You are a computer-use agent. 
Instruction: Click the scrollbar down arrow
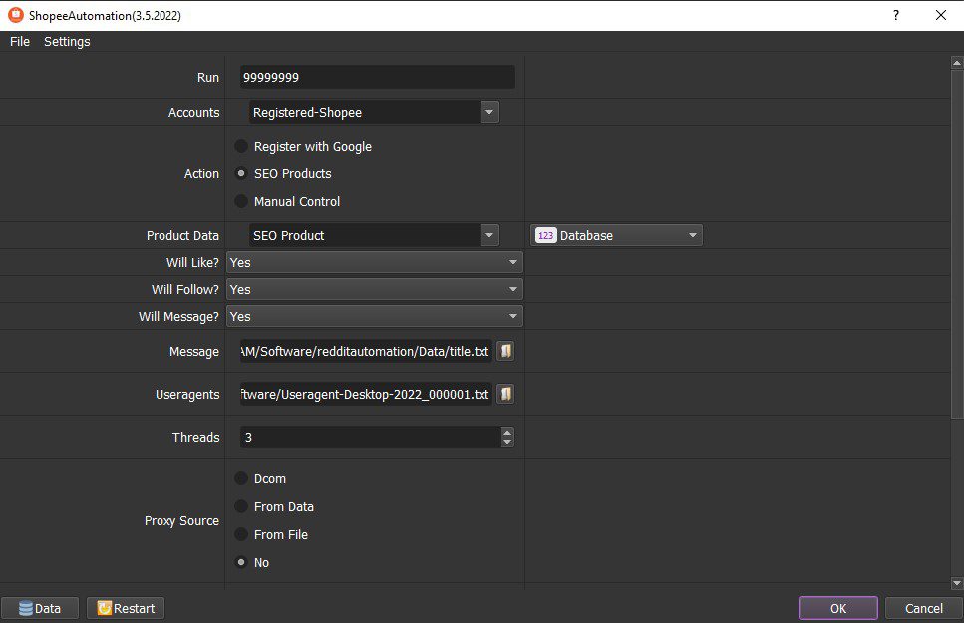957,583
